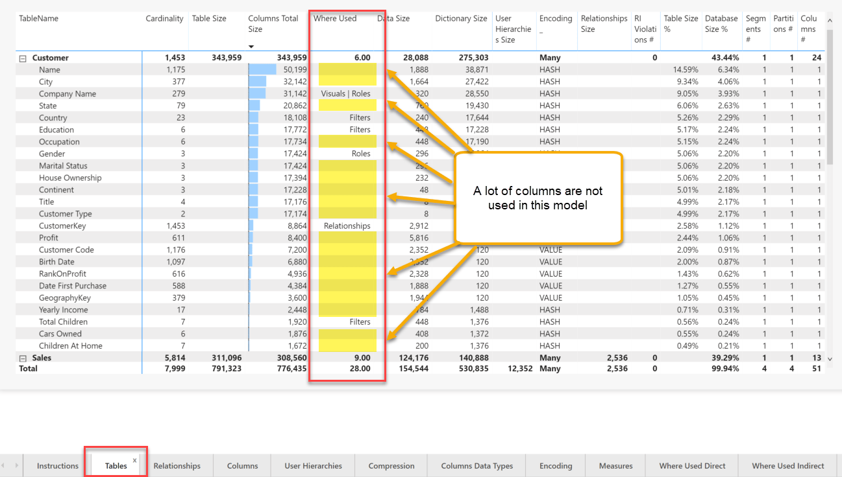
Task: Select the Company Name row
Action: click(68, 94)
